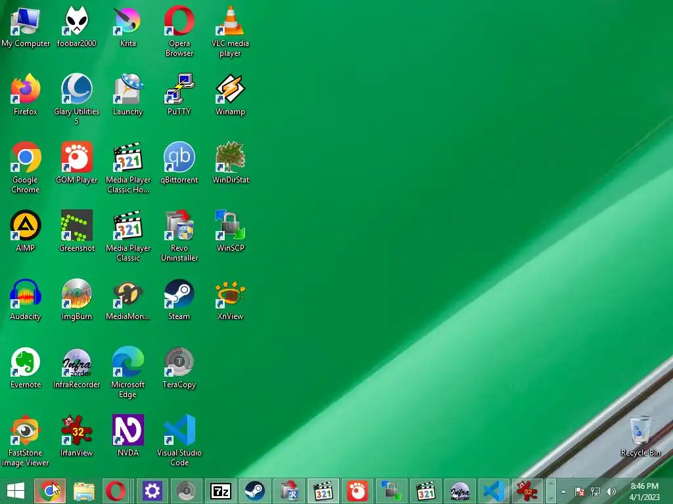Click the TeraCopy icon on the taskbar
Viewport: 673px width, 504px height.
[186, 491]
